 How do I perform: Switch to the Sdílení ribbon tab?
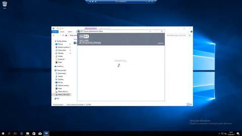(x=70, y=32)
